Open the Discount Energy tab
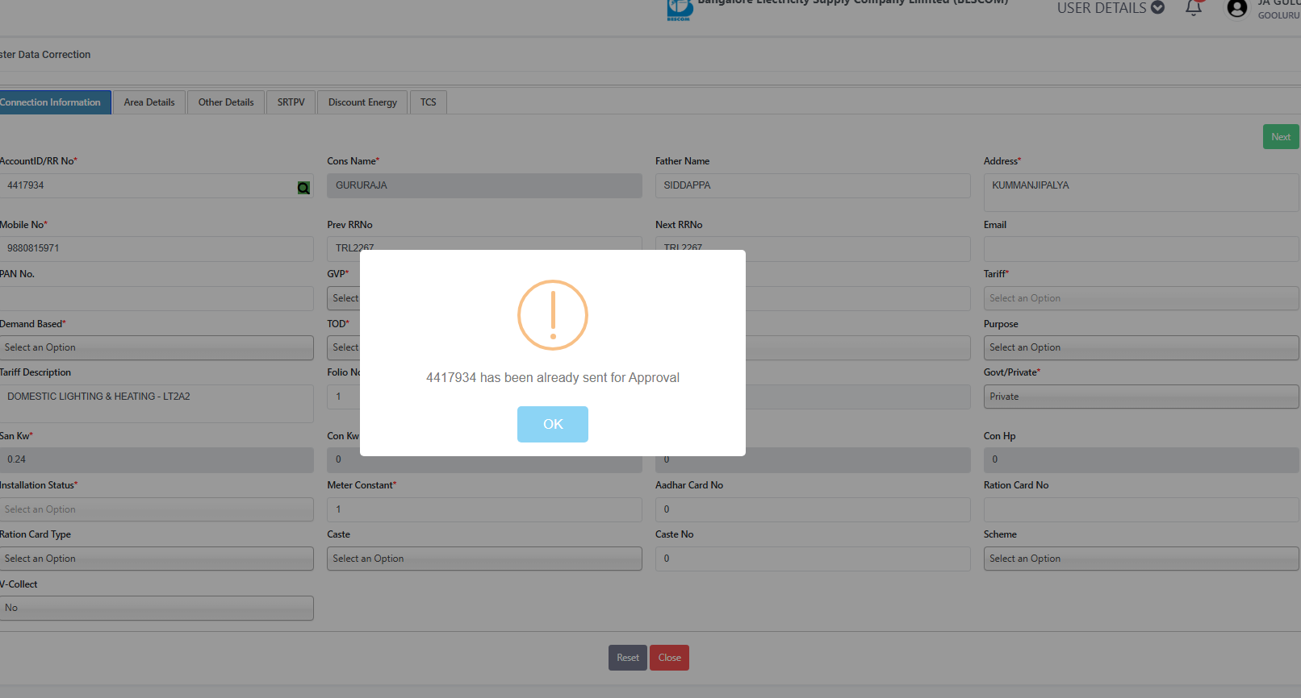 pos(362,102)
